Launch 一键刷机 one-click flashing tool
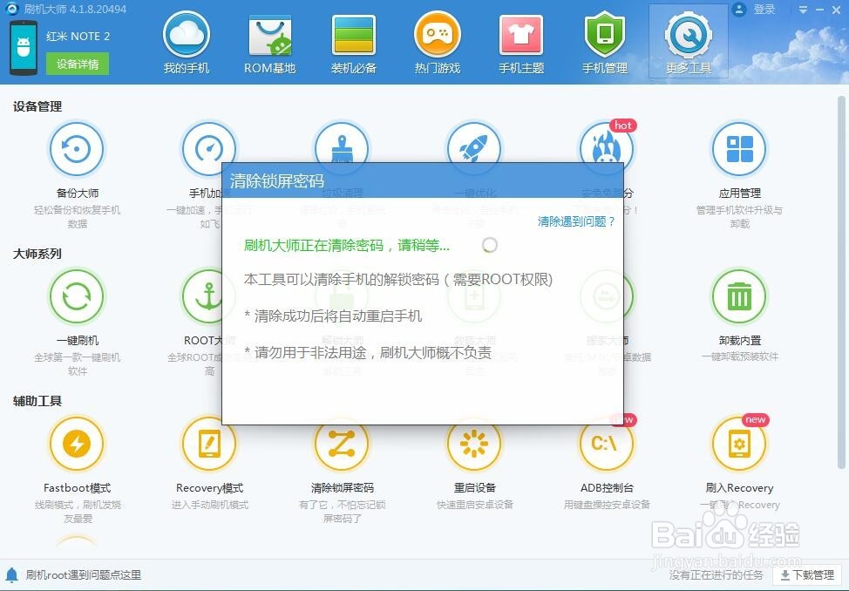The height and width of the screenshot is (591, 849). (77, 296)
